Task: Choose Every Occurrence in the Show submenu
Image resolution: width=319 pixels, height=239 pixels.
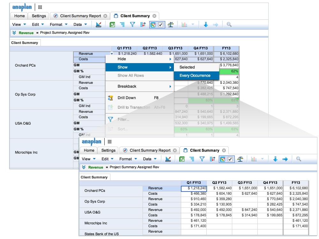Action: (x=197, y=76)
